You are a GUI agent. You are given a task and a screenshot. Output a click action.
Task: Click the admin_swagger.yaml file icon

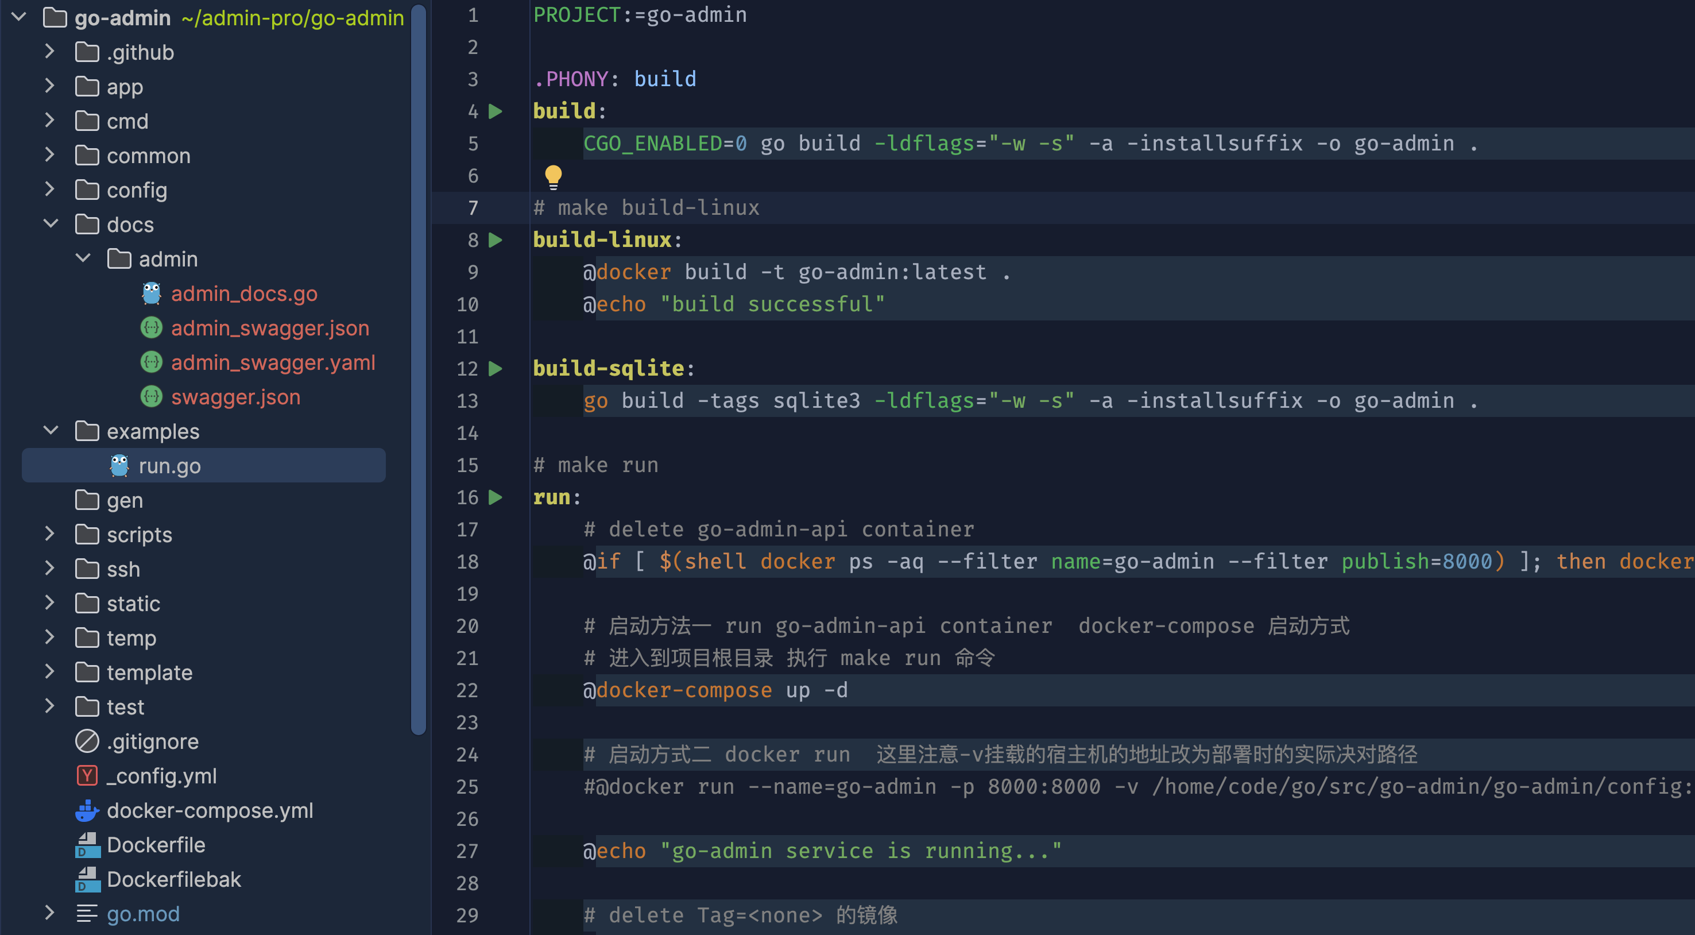click(x=152, y=362)
